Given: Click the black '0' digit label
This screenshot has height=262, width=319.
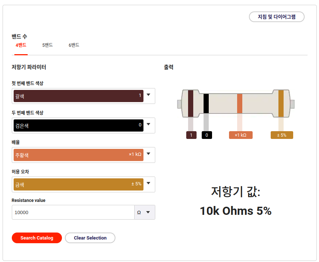Looking at the screenshot, I should pos(207,135).
